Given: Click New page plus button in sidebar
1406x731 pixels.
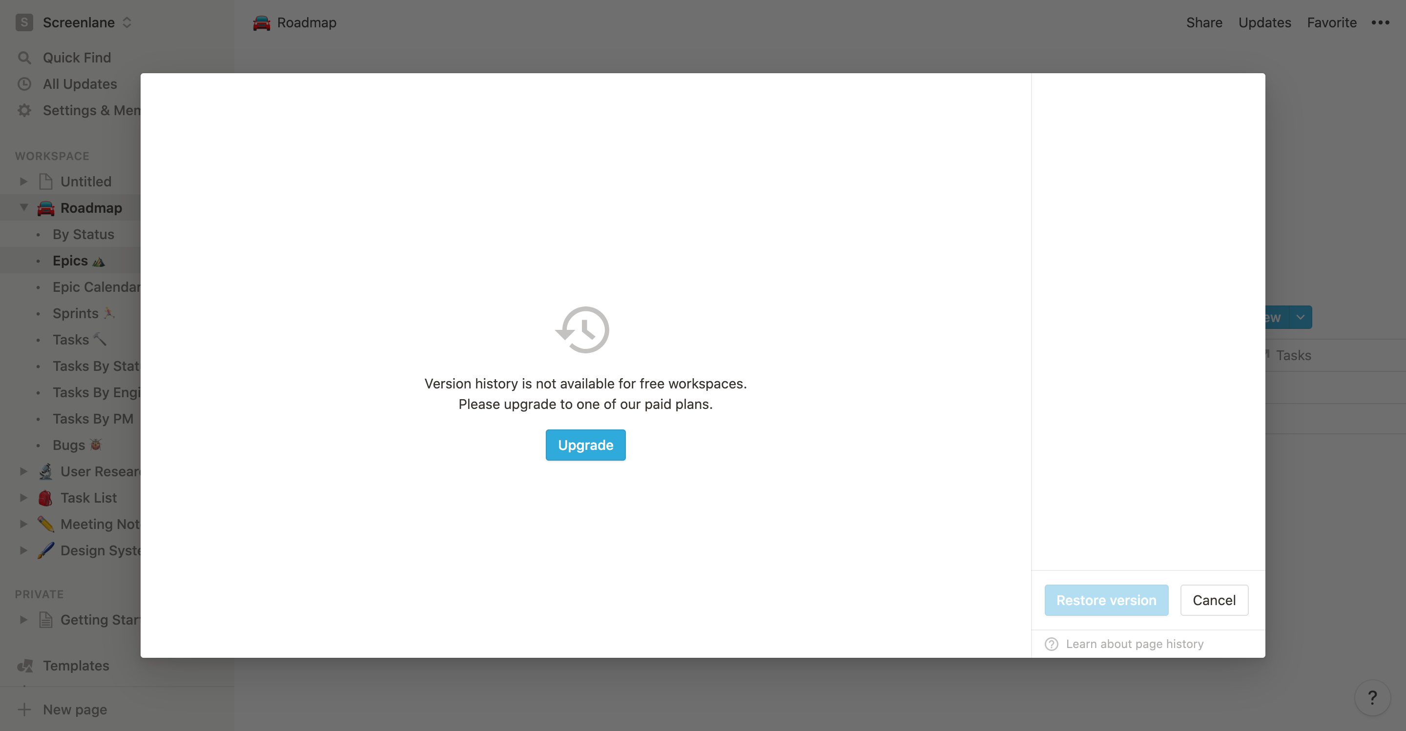Looking at the screenshot, I should click(25, 709).
